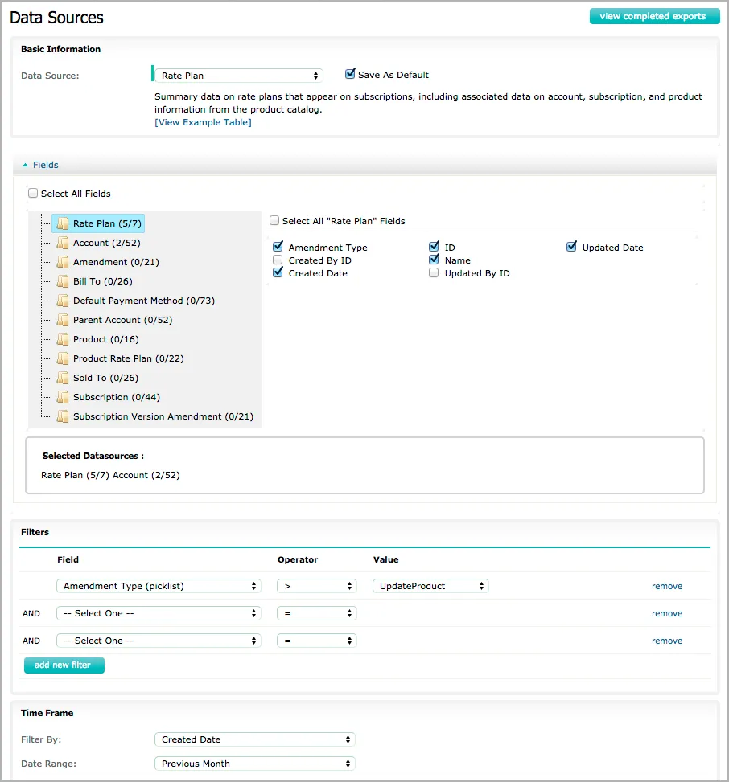Select Subscription (0/44) tree item
The image size is (729, 782).
[x=117, y=397]
